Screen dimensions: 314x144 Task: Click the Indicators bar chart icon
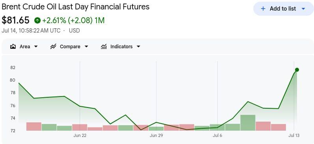pos(104,47)
